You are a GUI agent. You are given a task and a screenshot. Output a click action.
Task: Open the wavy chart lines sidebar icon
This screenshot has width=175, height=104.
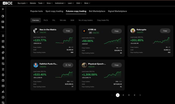point(3,36)
